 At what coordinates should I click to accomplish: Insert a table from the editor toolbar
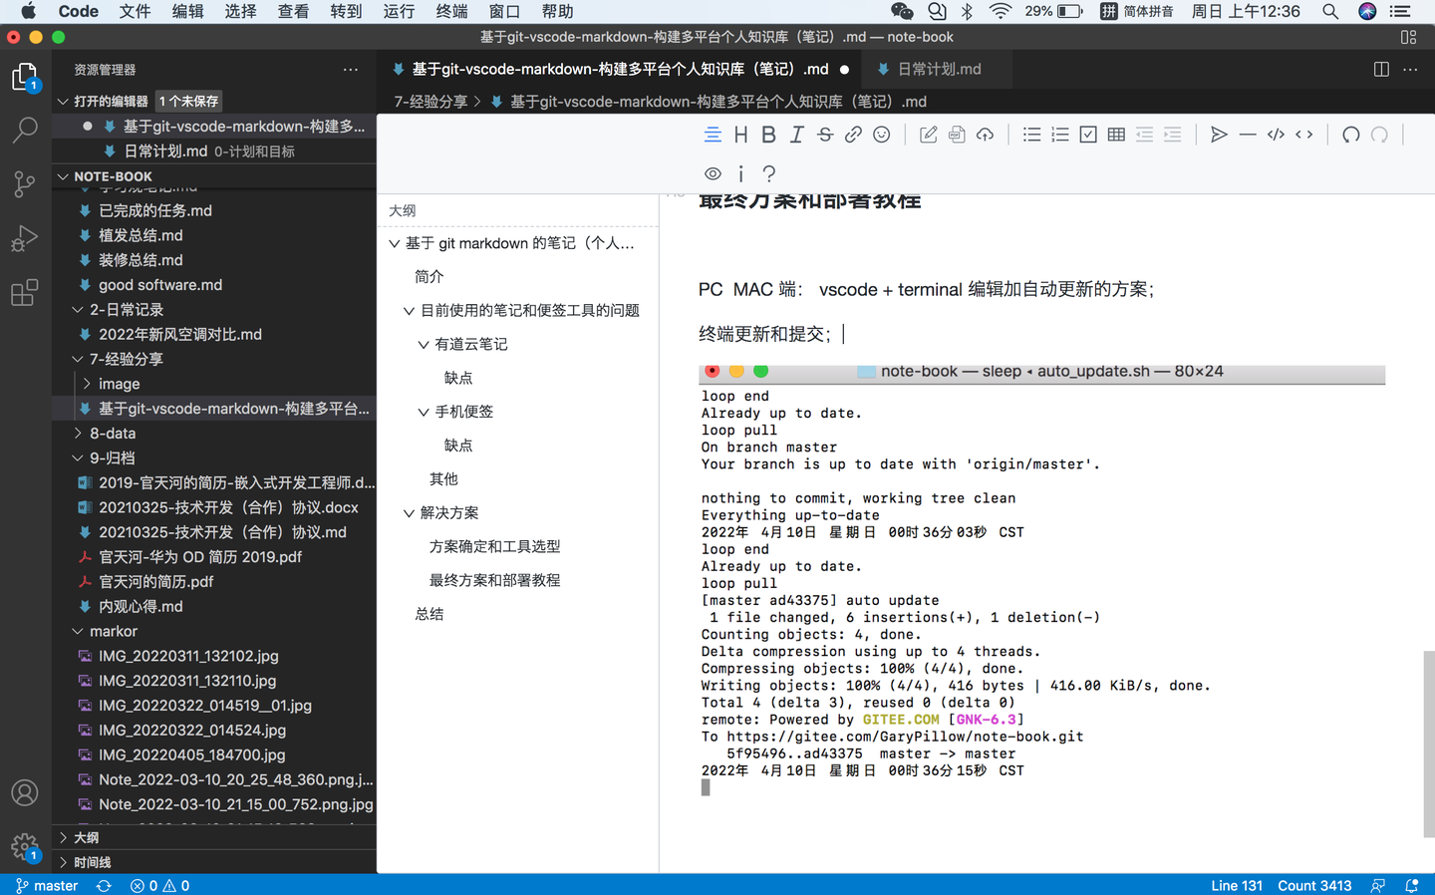tap(1115, 134)
